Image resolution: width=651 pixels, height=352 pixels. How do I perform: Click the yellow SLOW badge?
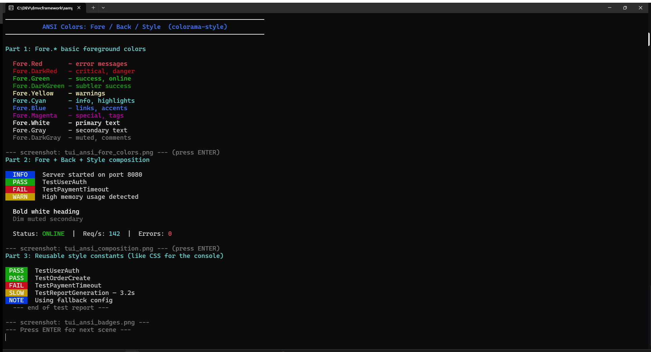pos(16,293)
